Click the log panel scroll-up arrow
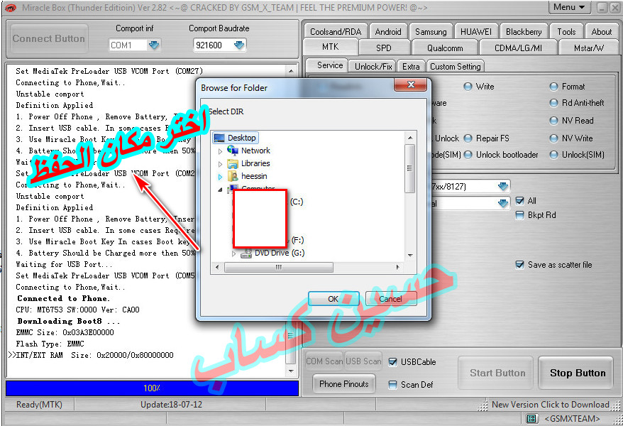623x426 pixels. point(291,71)
